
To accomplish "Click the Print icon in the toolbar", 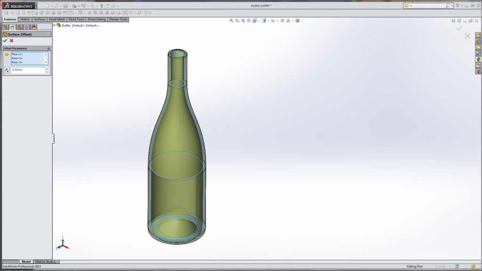I will 74,6.
